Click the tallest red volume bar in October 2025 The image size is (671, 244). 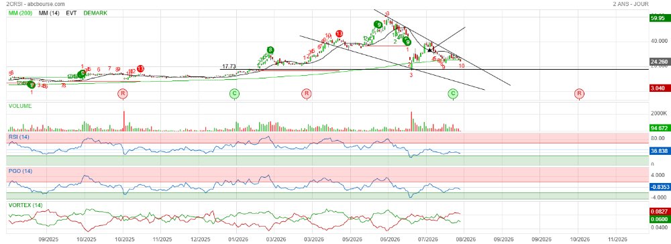123,121
